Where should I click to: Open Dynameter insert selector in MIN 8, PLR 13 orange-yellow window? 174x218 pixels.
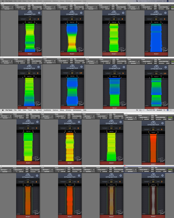pos(47,118)
